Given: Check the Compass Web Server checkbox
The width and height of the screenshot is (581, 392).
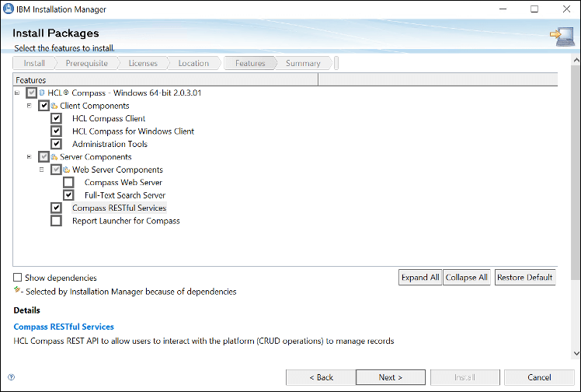Looking at the screenshot, I should click(68, 183).
